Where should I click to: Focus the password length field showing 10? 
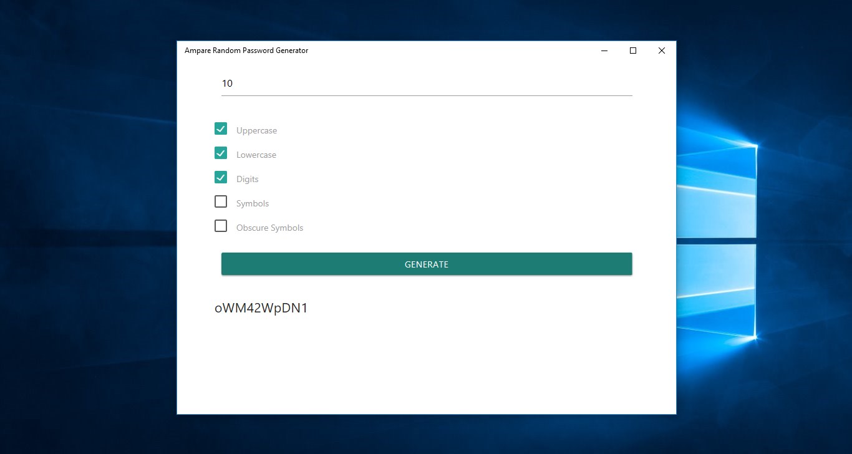click(427, 84)
